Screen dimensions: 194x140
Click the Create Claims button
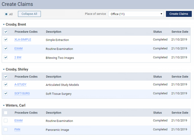click(x=179, y=14)
